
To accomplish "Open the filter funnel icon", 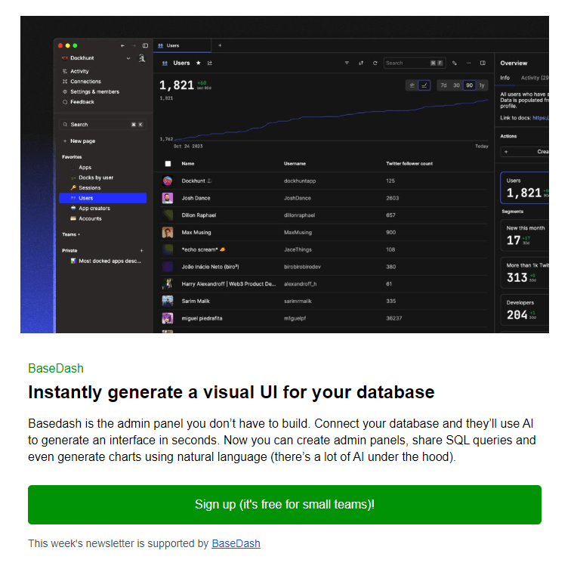I will [x=347, y=63].
